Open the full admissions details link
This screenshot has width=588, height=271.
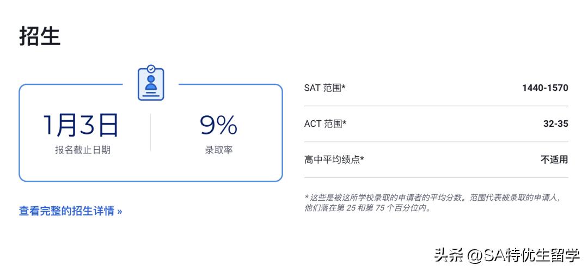point(66,211)
